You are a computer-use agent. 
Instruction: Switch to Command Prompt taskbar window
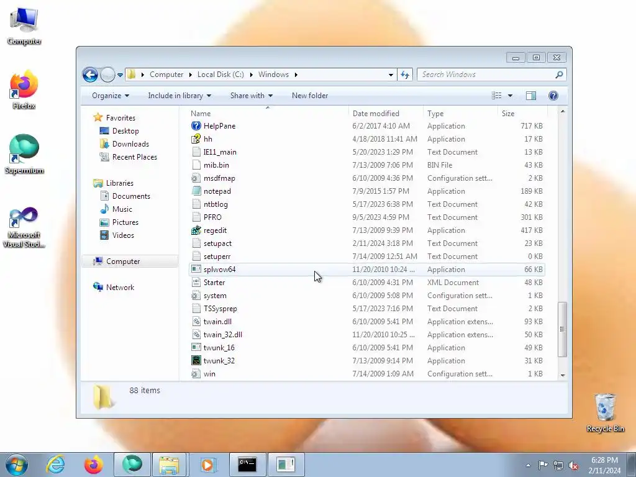[247, 465]
